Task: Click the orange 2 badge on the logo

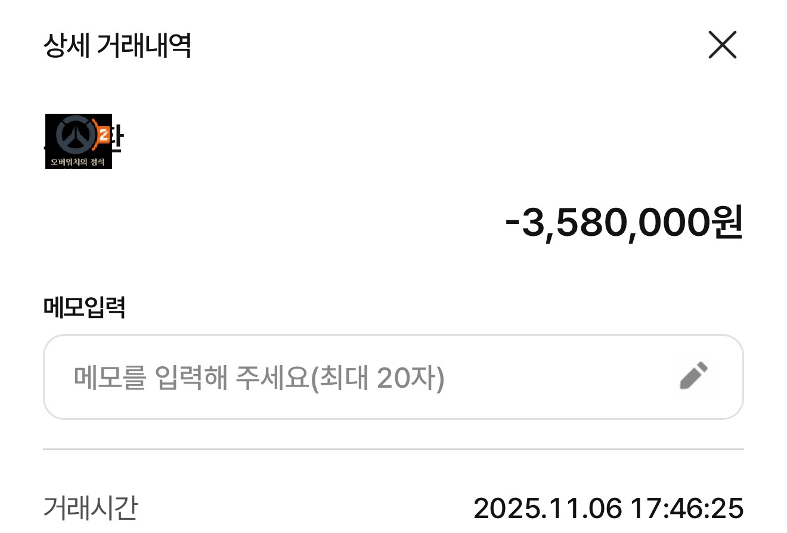Action: pyautogui.click(x=103, y=135)
